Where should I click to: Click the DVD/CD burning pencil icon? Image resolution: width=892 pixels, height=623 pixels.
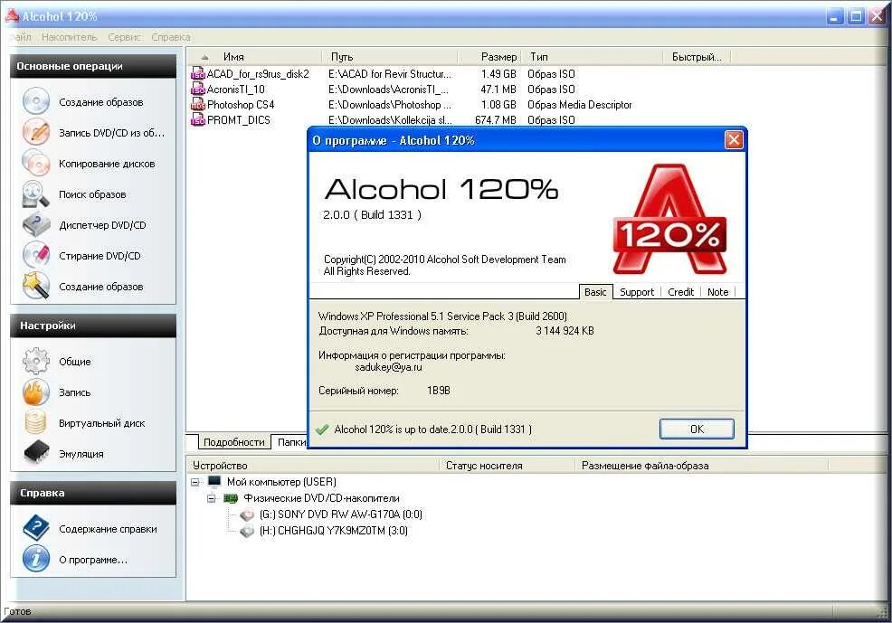click(36, 132)
